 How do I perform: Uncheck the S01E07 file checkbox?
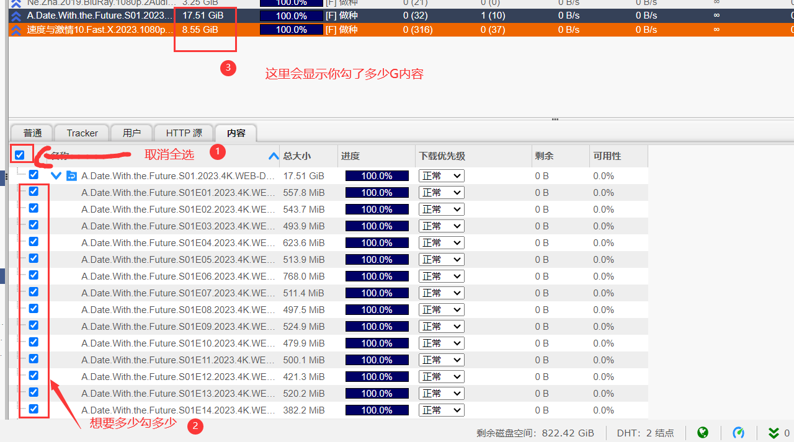pos(33,292)
